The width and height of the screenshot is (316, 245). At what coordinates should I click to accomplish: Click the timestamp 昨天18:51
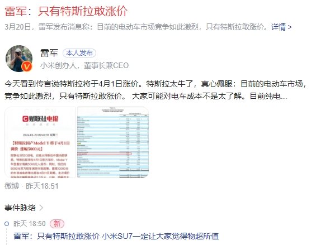(x=42, y=186)
